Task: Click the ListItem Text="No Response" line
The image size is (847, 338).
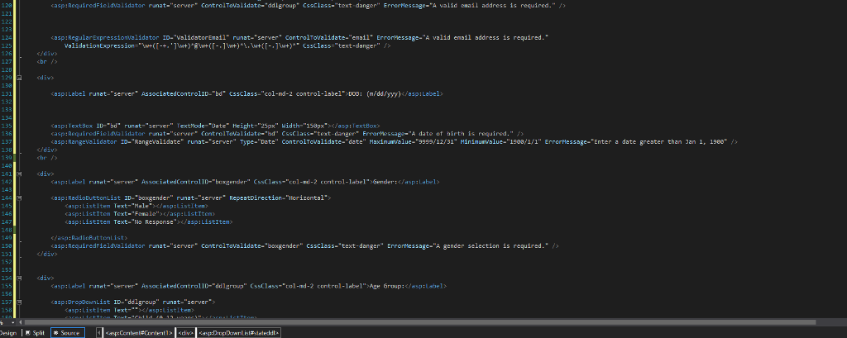Action: (x=149, y=222)
